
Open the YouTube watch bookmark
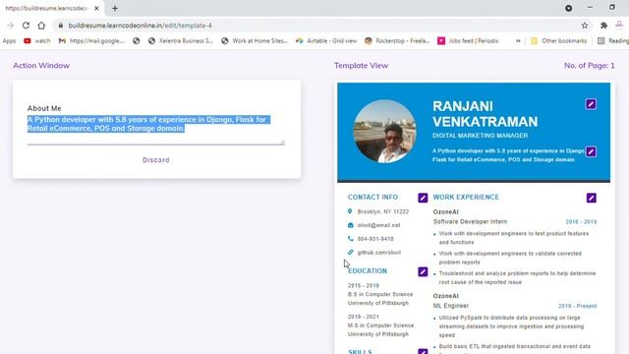37,41
